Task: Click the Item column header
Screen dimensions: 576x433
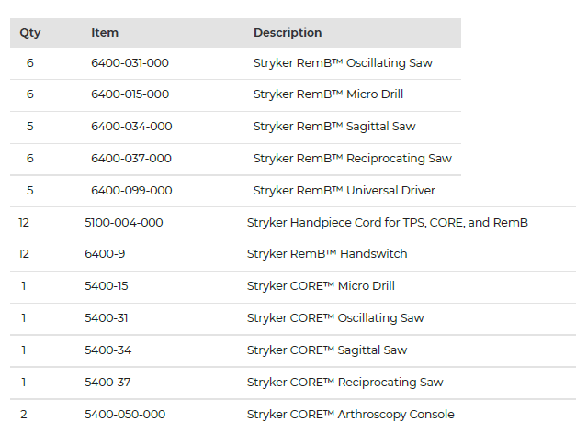Action: tap(105, 33)
